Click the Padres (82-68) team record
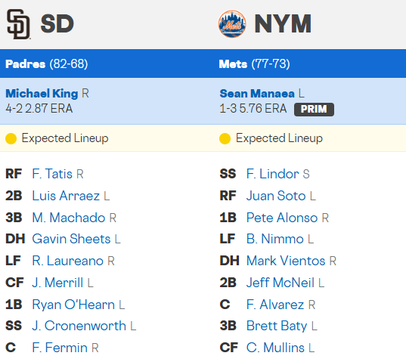 pyautogui.click(x=47, y=64)
